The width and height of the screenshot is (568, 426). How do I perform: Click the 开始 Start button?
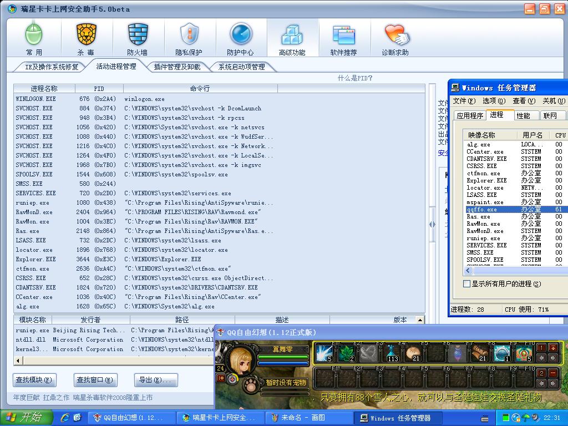pos(27,418)
